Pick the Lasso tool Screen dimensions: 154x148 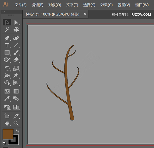click(x=16, y=30)
